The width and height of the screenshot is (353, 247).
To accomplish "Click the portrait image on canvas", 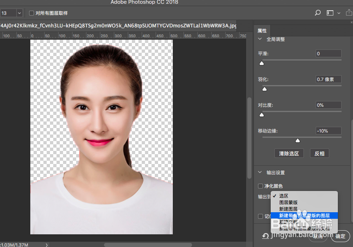I will (102, 137).
